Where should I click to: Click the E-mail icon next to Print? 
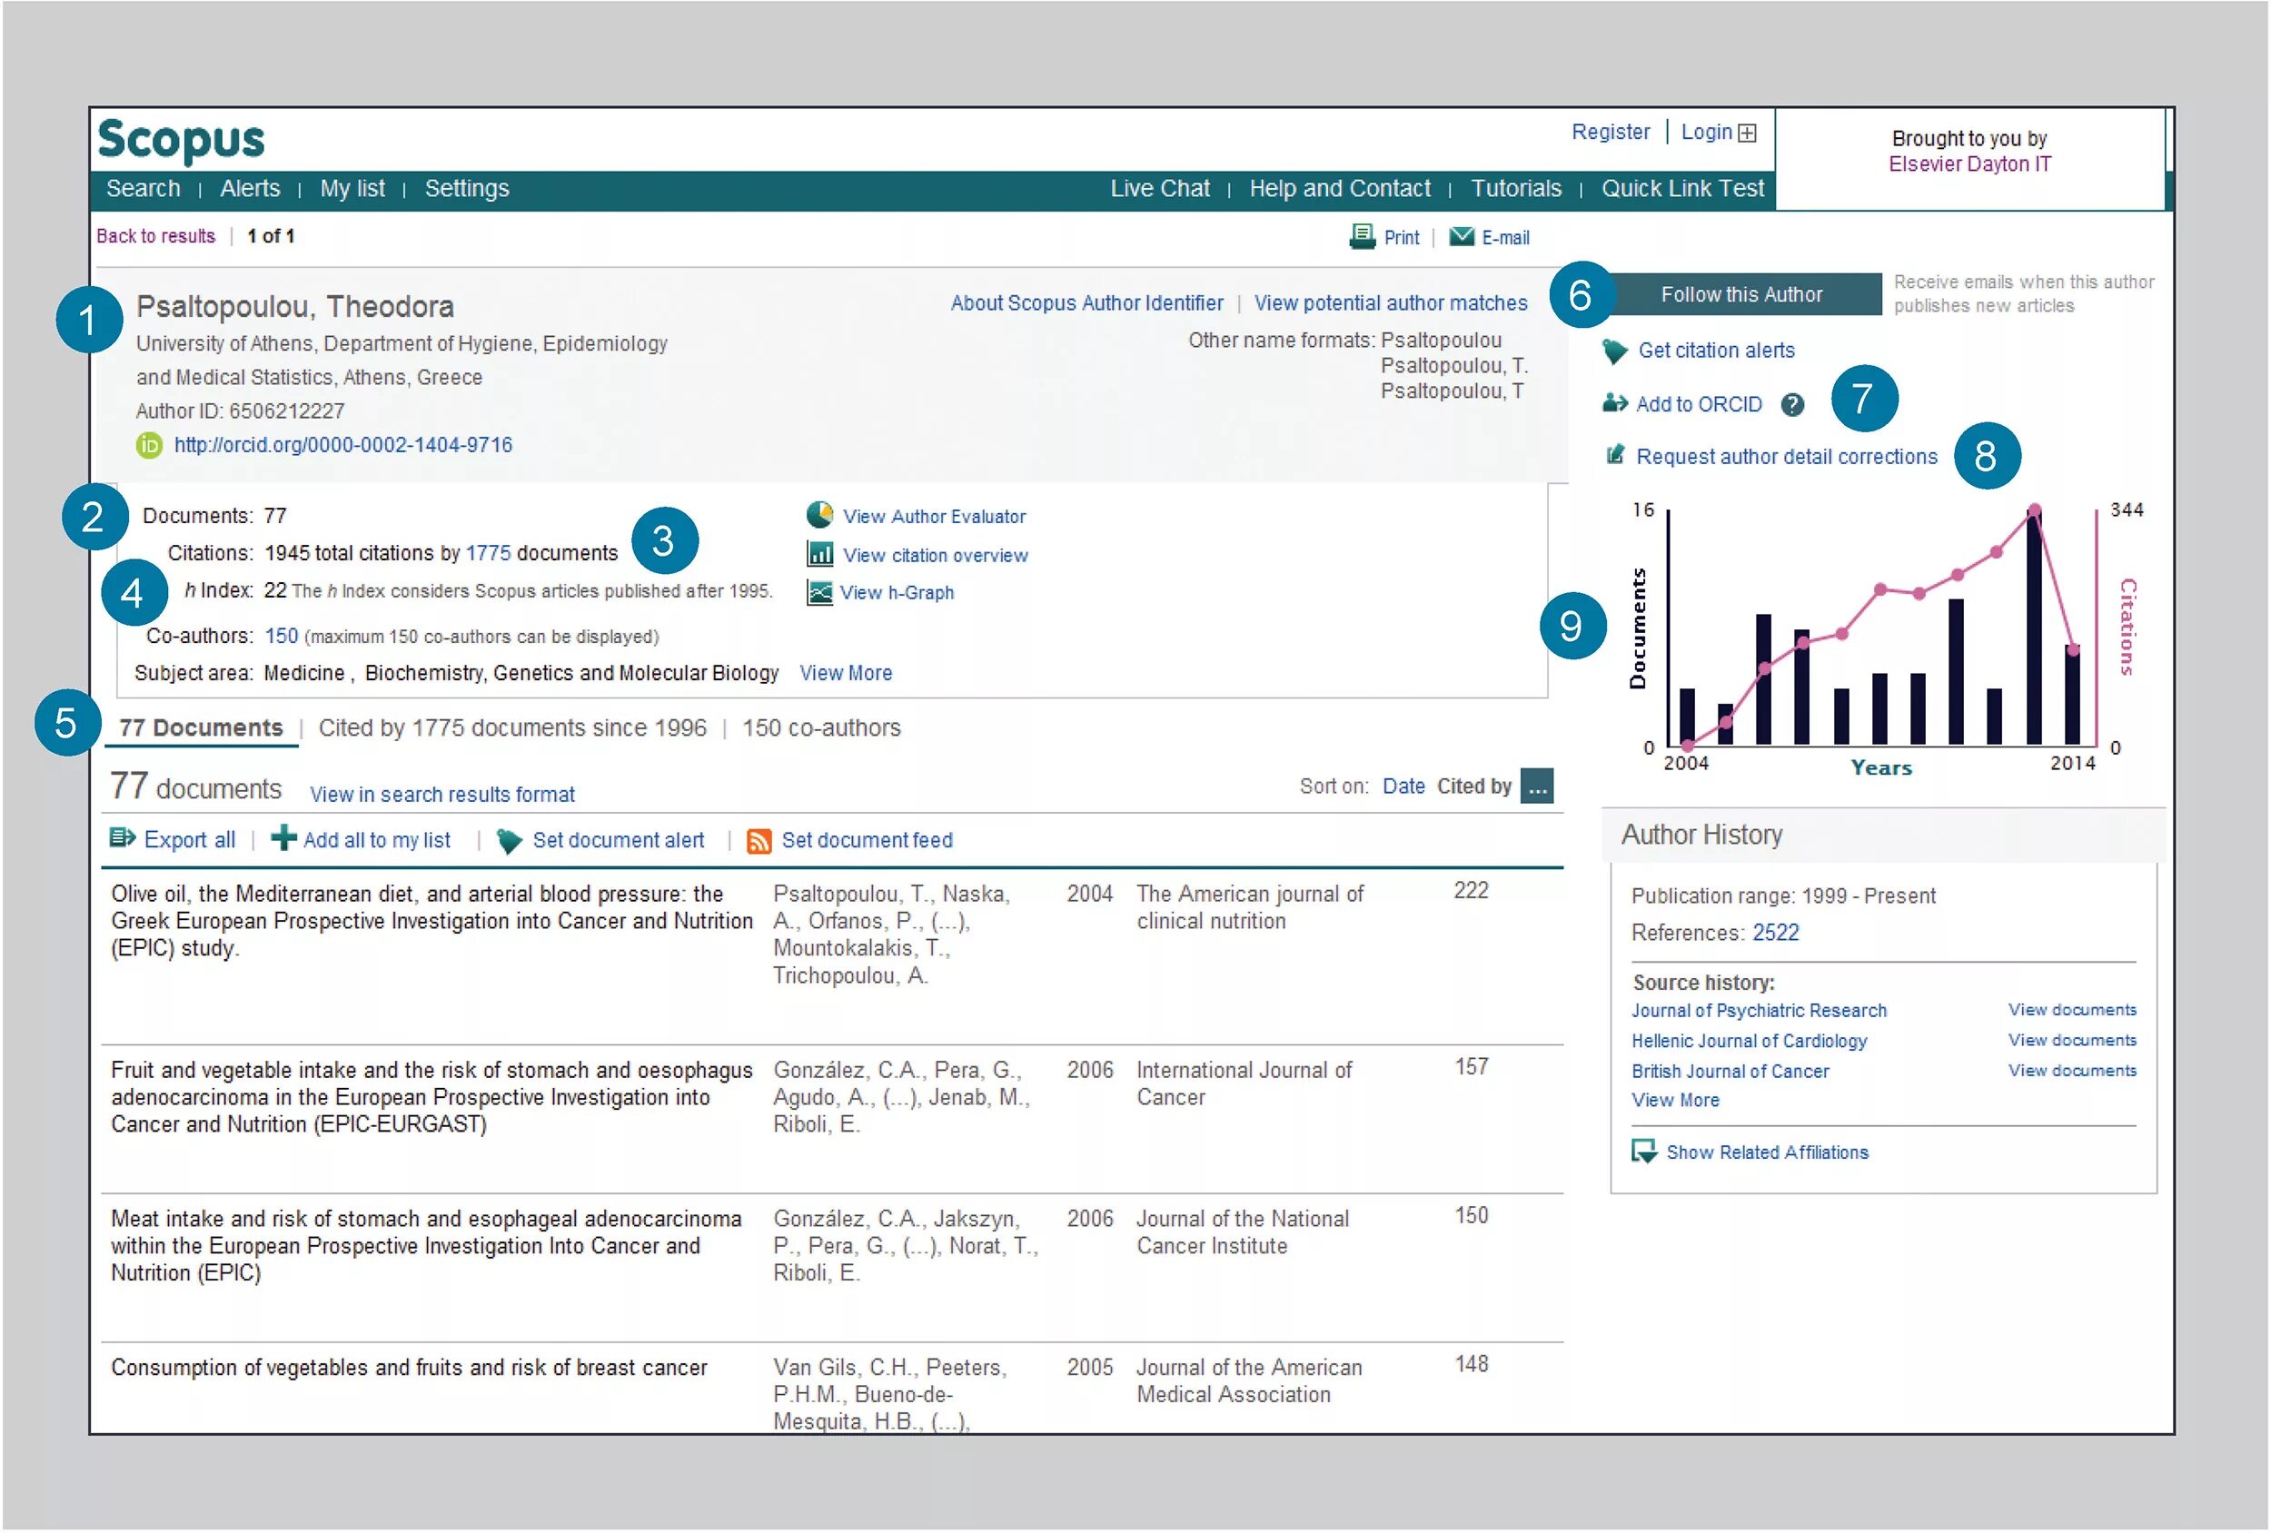(1463, 236)
